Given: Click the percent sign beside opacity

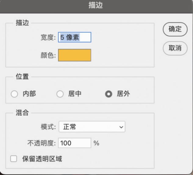Looking at the screenshot, I should 97,143.
